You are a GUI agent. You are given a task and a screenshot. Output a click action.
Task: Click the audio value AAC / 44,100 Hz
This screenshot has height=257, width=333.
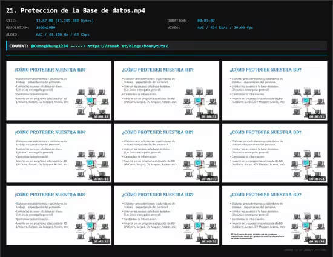click(62, 35)
